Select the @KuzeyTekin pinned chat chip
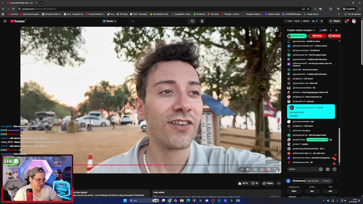Image resolution: width=363 pixels, height=204 pixels. tap(297, 36)
